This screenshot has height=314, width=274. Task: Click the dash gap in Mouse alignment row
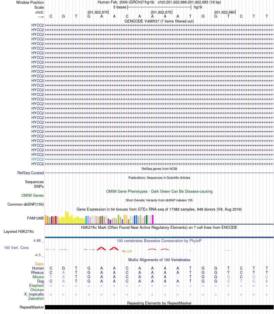click(x=178, y=277)
